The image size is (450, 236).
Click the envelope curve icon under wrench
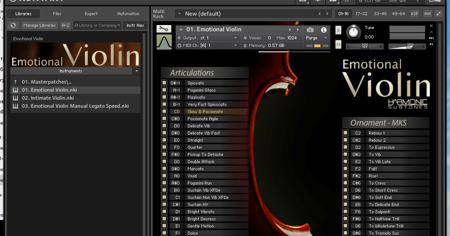click(164, 42)
